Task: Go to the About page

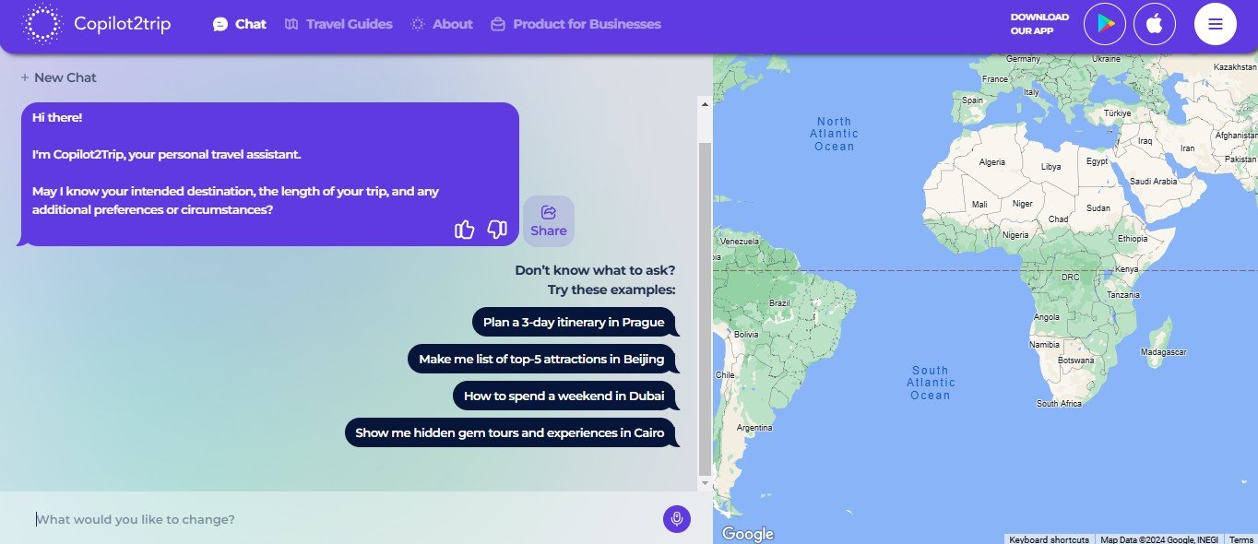Action: pyautogui.click(x=442, y=24)
